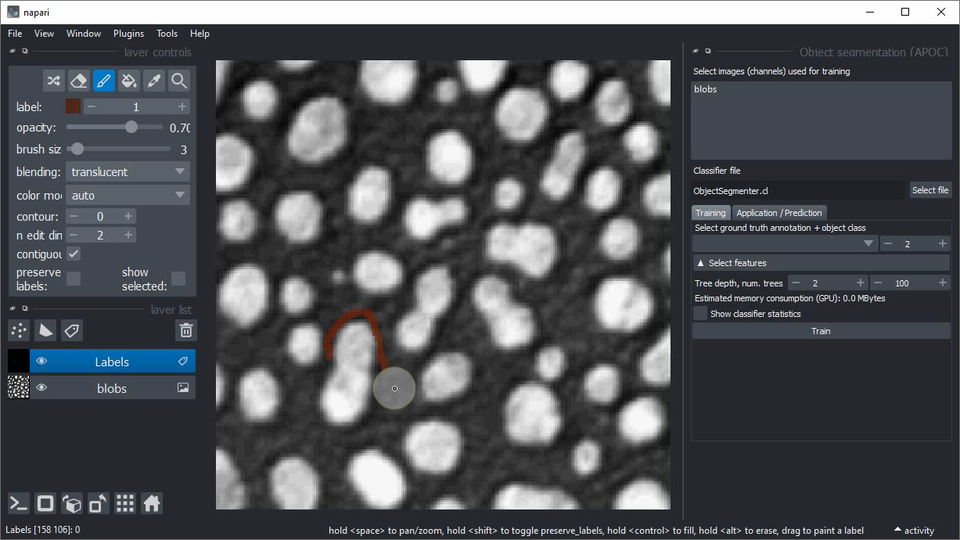Switch to Application / Prediction tab
The image size is (960, 540).
point(779,213)
